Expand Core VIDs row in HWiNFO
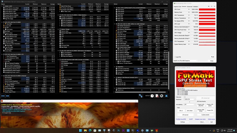 [x=4, y=24]
